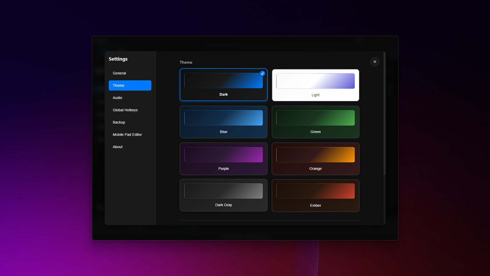Switch to the Backup section

click(119, 122)
